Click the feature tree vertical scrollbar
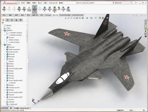Screen dimensions: 148x112 pyautogui.click(x=27, y=36)
